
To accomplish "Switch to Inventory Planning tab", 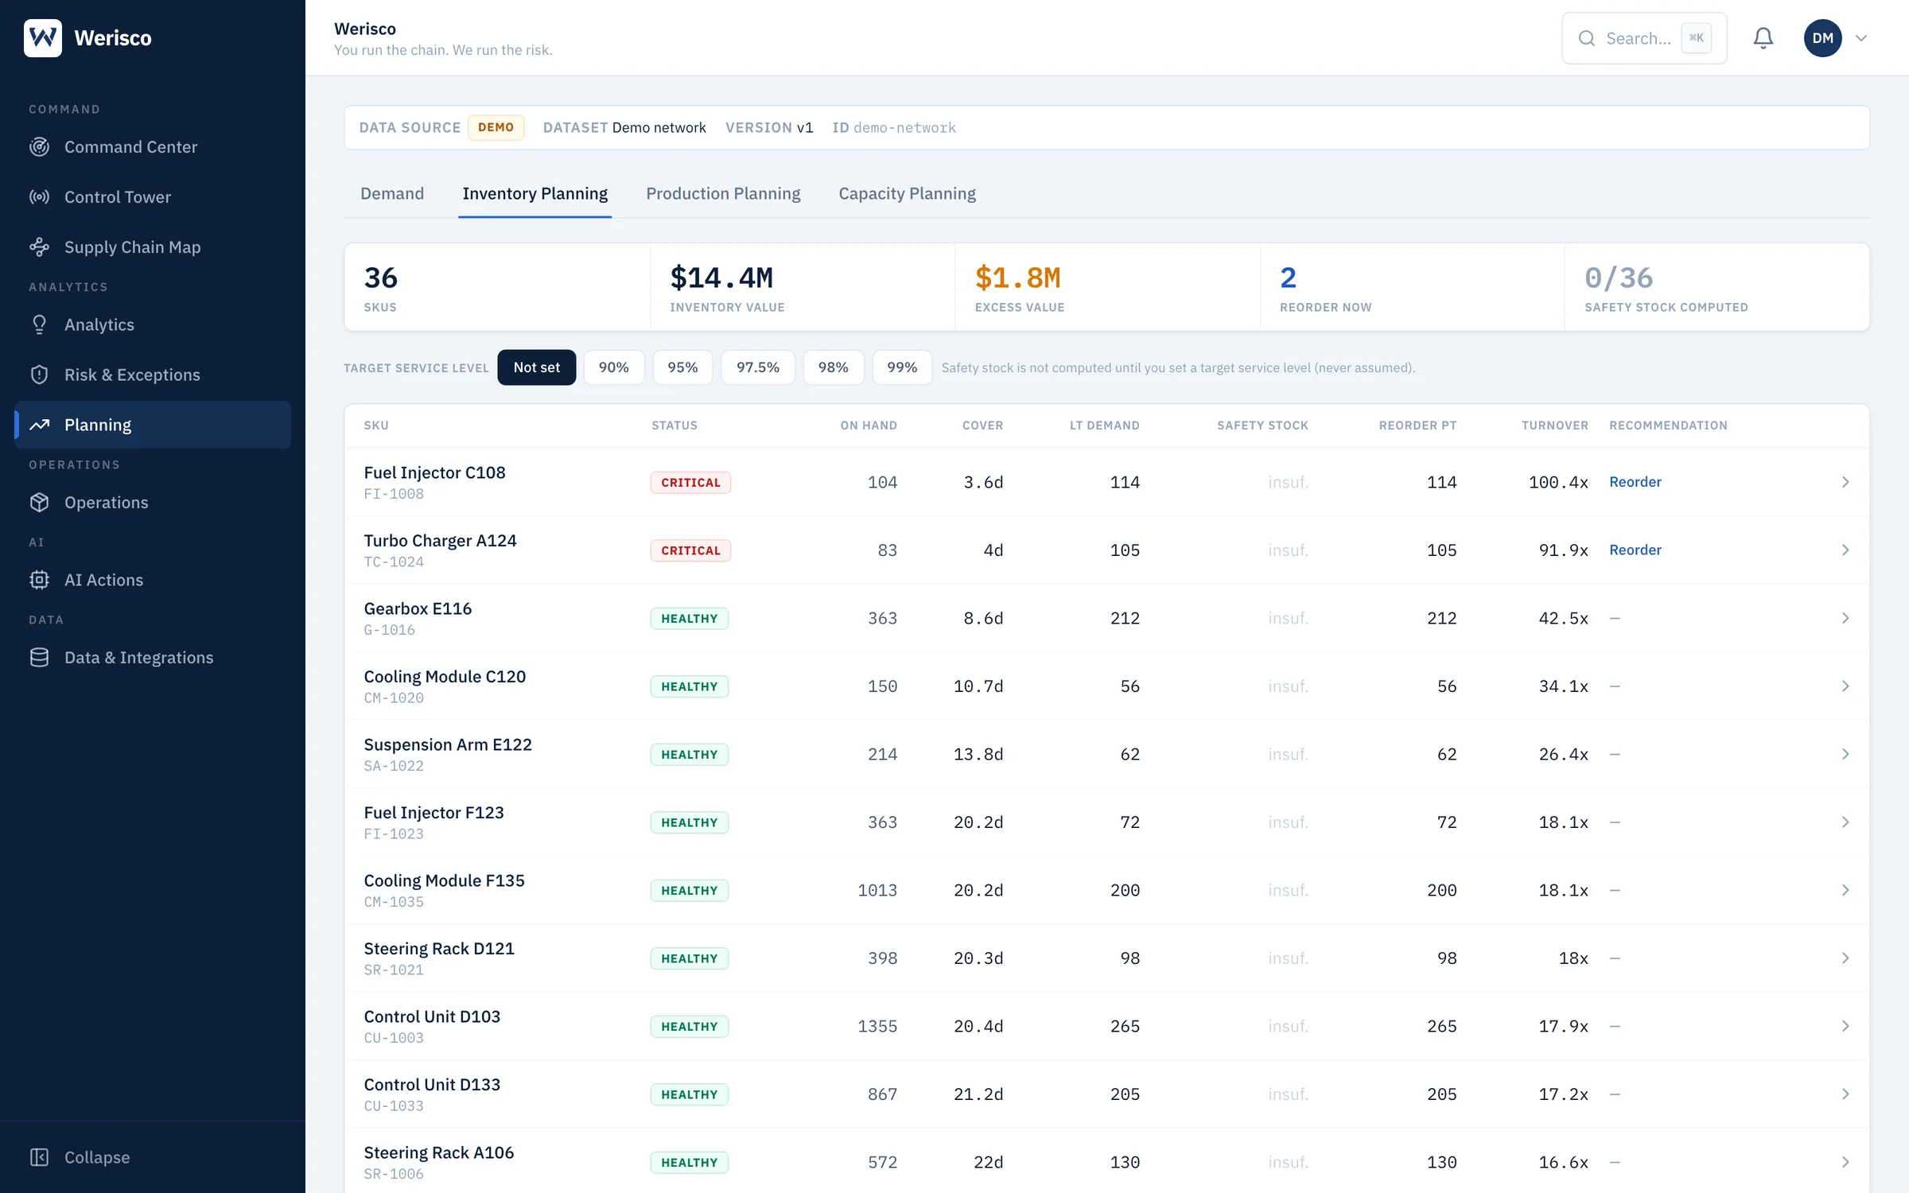I will (x=535, y=193).
